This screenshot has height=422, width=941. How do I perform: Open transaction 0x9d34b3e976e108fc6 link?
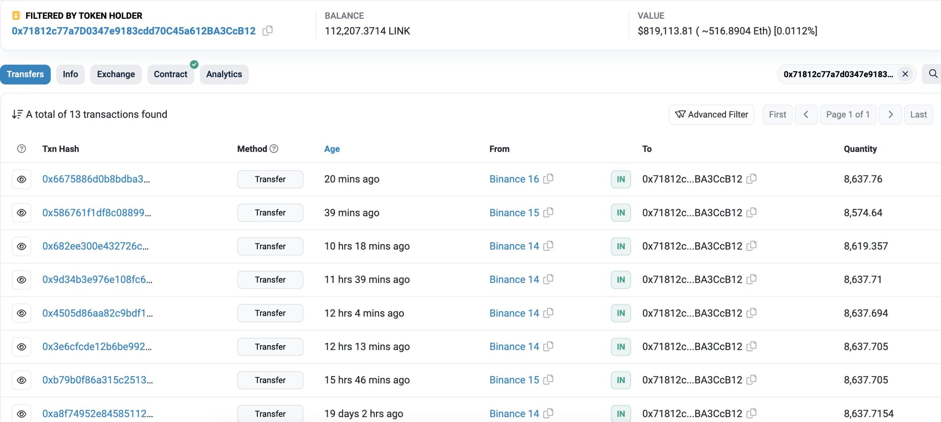(x=97, y=279)
